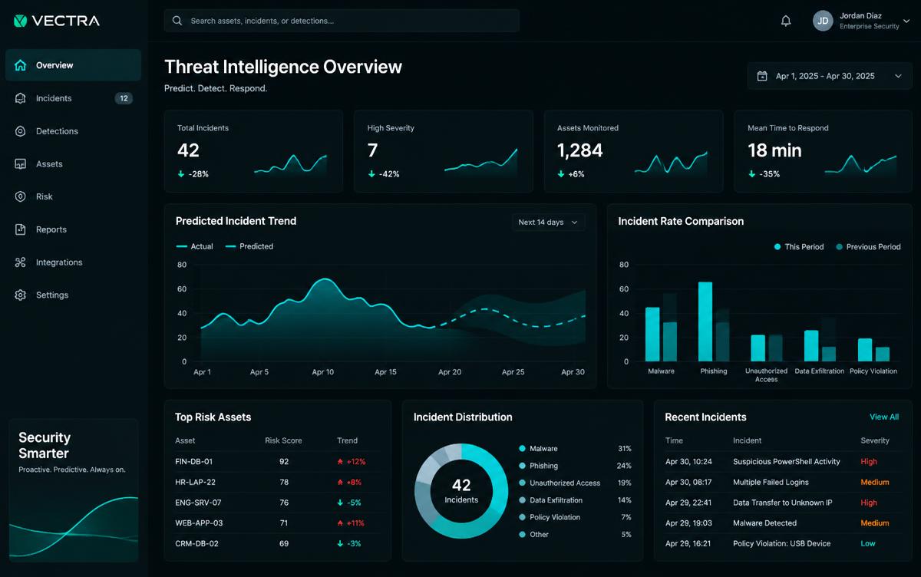Open Integrations in sidebar
The width and height of the screenshot is (921, 577).
73,262
